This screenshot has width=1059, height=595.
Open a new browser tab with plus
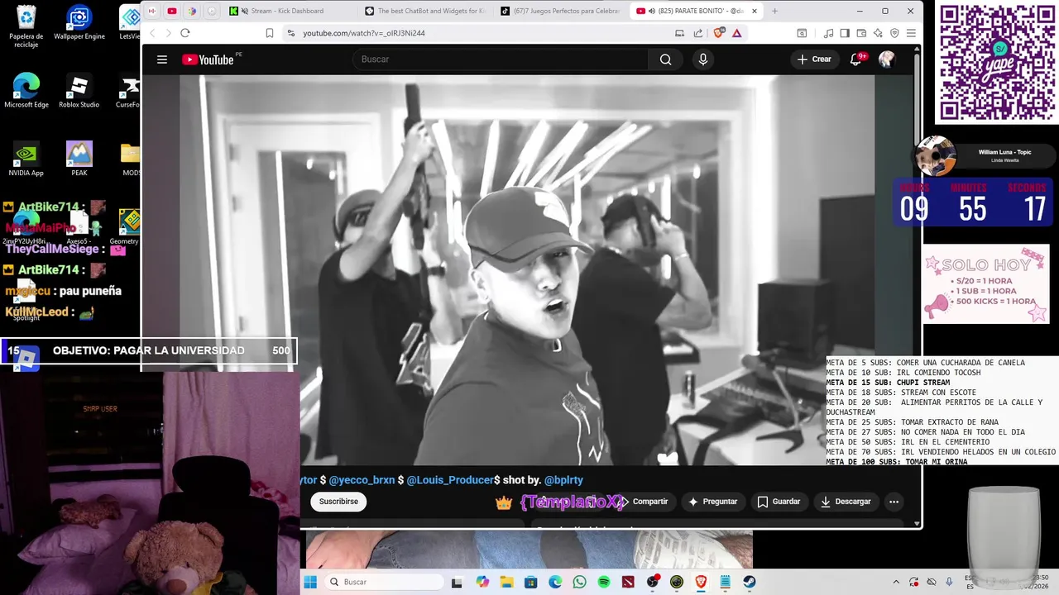tap(774, 11)
